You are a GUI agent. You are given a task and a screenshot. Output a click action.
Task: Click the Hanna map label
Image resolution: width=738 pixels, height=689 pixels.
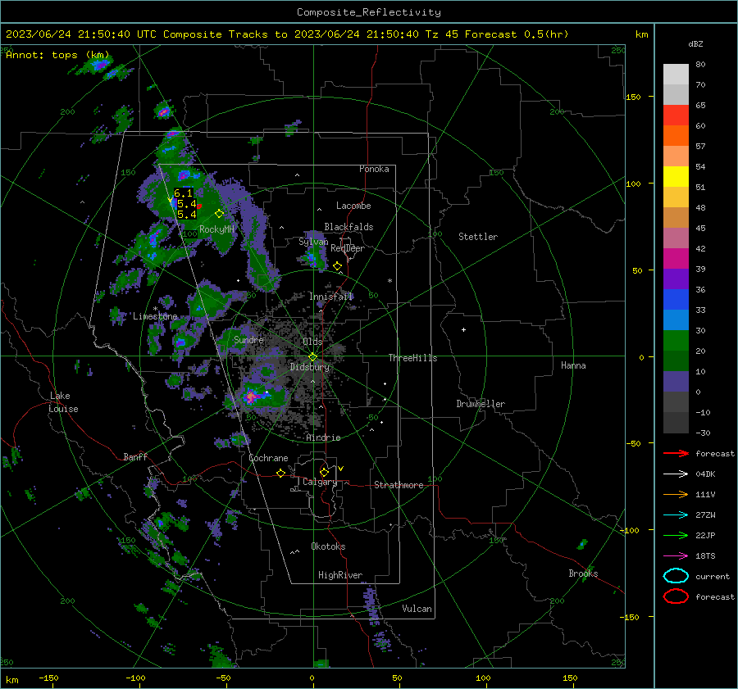[x=573, y=365]
